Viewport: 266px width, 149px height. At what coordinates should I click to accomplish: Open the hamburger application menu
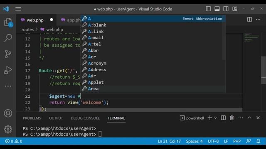(x=18, y=9)
